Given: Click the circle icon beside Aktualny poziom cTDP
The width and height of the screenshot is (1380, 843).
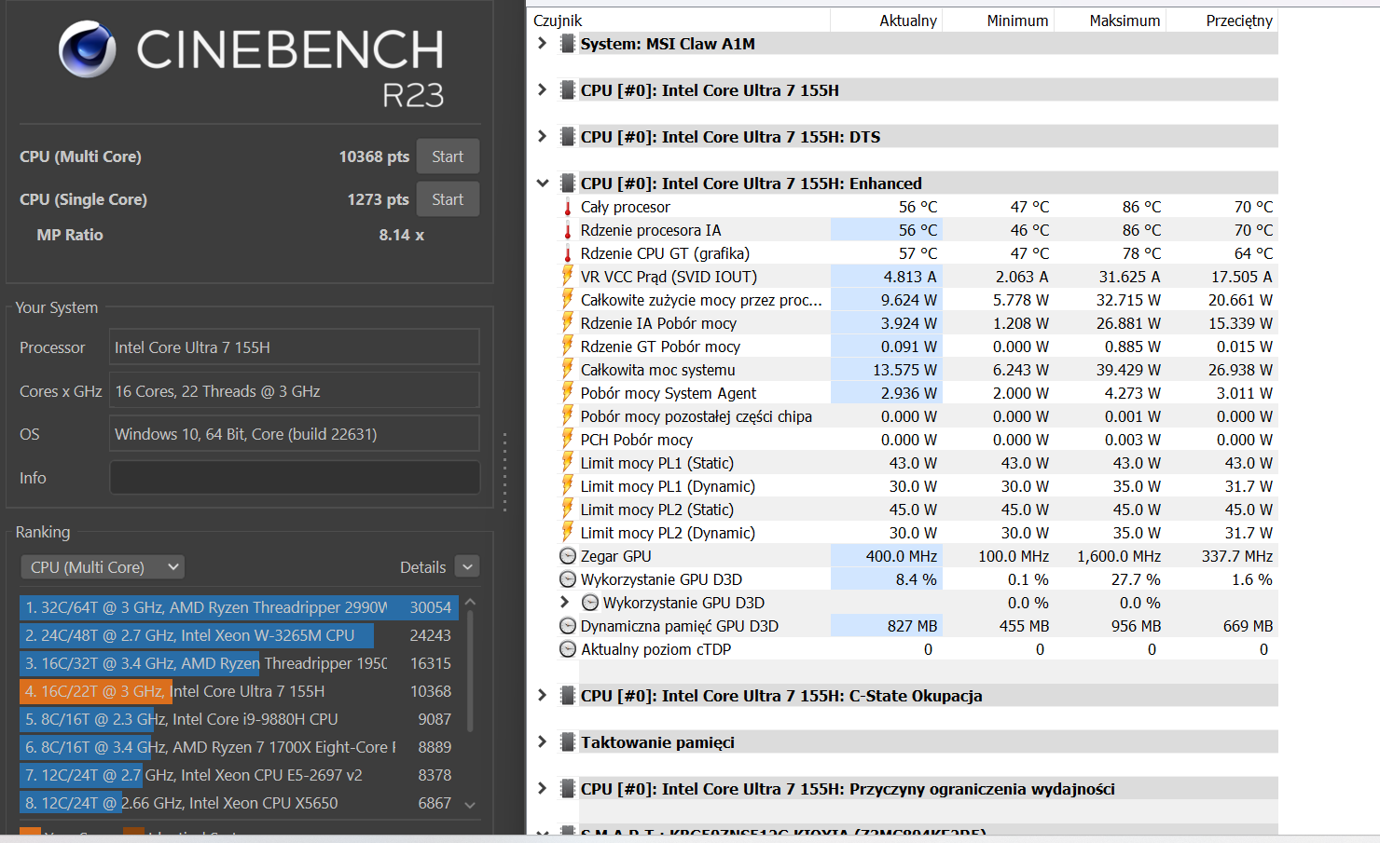Looking at the screenshot, I should click(567, 649).
